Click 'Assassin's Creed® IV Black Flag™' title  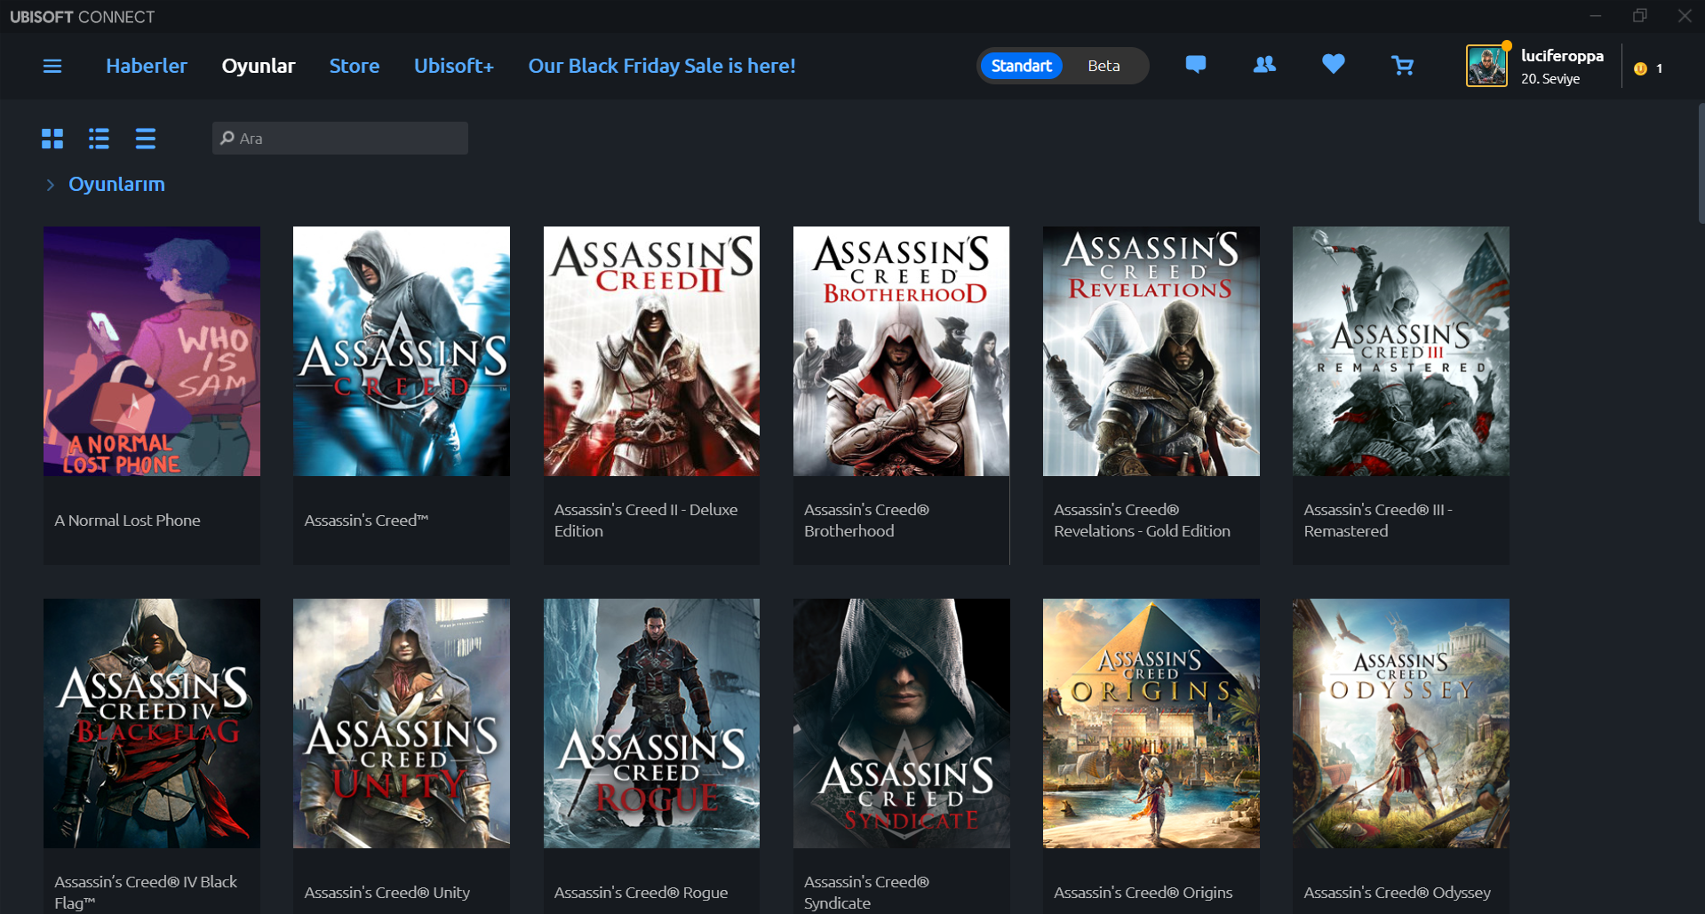(x=146, y=893)
